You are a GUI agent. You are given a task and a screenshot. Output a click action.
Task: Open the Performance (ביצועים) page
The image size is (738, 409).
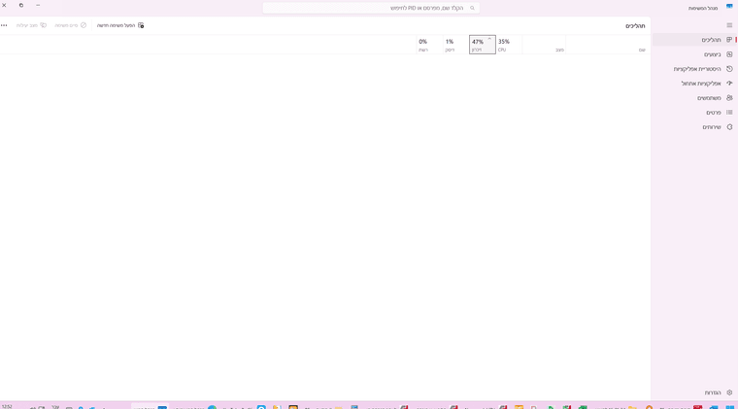[694, 54]
